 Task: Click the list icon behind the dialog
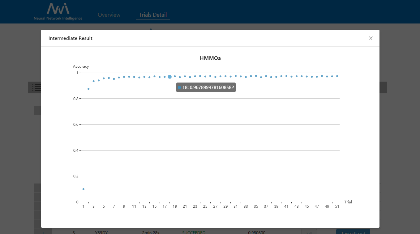click(x=36, y=87)
